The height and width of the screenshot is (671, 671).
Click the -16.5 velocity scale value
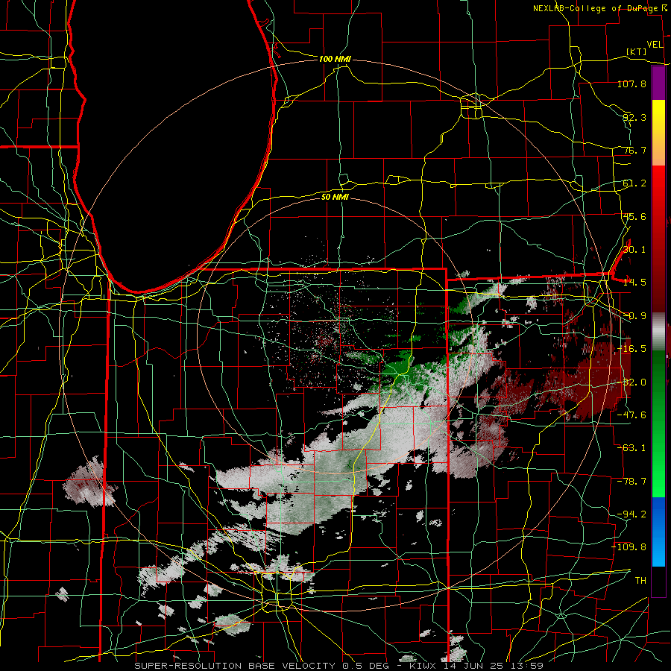point(631,349)
